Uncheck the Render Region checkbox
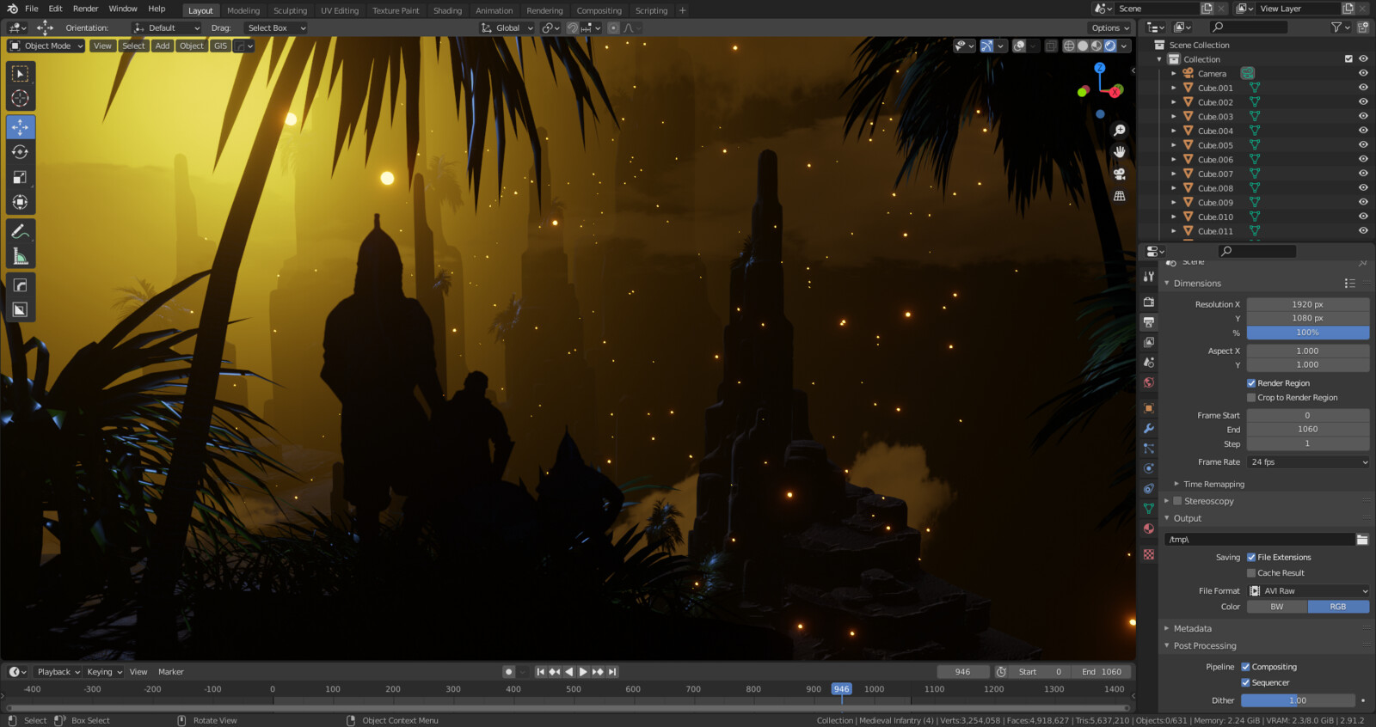Screen dimensions: 1376x727 point(1251,383)
